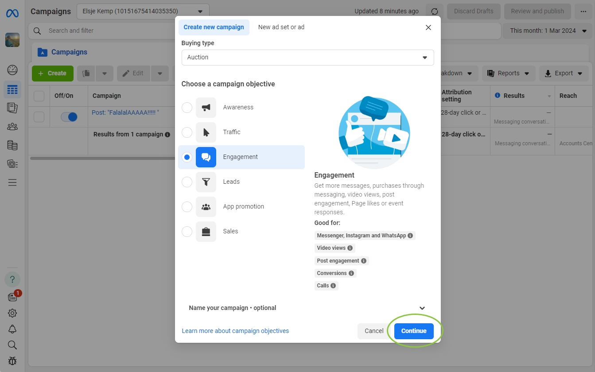Open Notifications bell icon
Viewport: 595px width, 372px height.
tap(12, 329)
